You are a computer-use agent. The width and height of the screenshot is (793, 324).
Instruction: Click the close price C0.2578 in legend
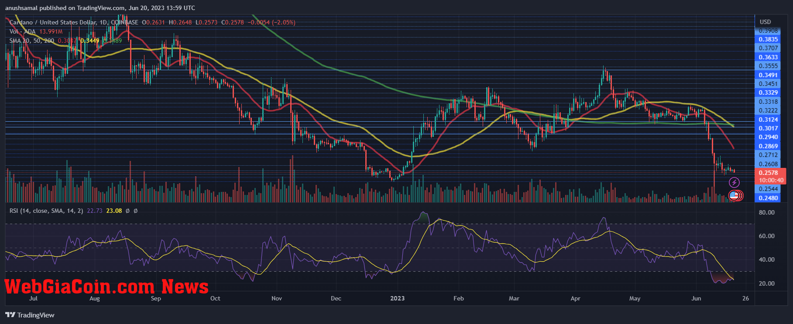pyautogui.click(x=232, y=22)
